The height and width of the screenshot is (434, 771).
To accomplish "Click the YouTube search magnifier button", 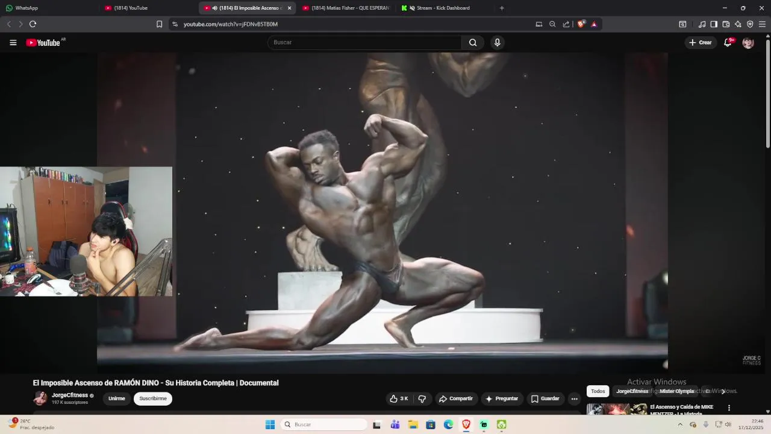I will [x=473, y=42].
